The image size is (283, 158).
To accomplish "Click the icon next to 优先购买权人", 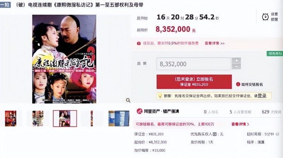I will pyautogui.click(x=215, y=134).
